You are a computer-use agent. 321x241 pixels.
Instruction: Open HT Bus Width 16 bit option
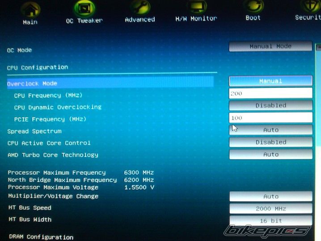(x=271, y=221)
